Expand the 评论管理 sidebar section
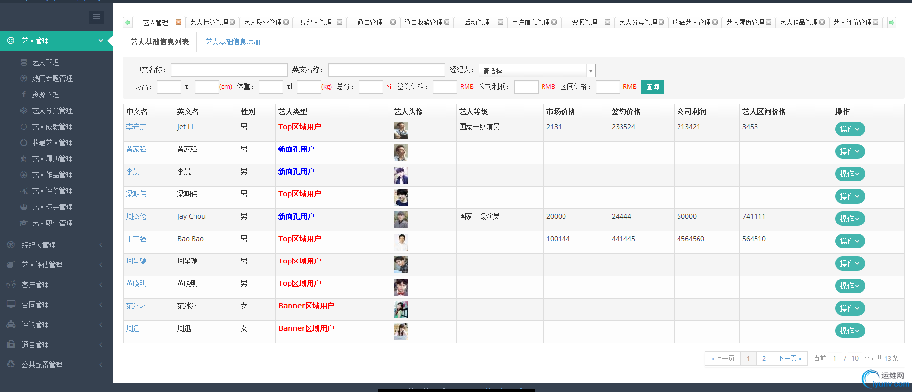 [x=57, y=325]
